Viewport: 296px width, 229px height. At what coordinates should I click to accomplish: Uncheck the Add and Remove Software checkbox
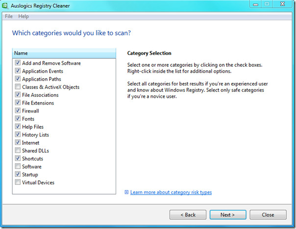coord(18,62)
